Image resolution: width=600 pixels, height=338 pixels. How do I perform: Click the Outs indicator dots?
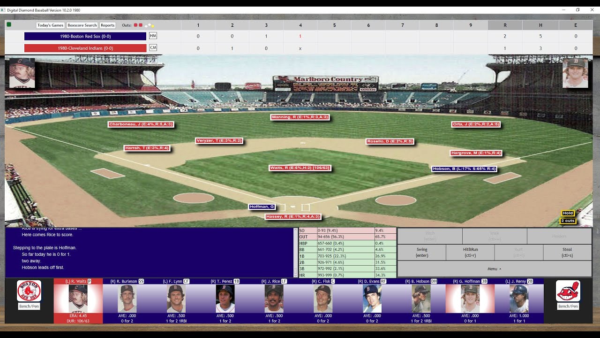(x=144, y=25)
